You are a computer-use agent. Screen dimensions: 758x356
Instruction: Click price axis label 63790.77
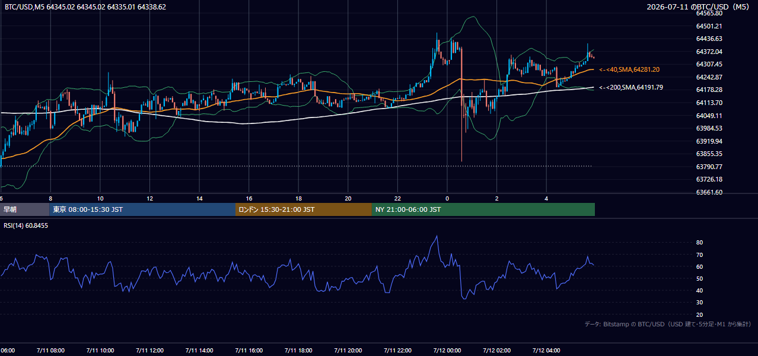(709, 167)
